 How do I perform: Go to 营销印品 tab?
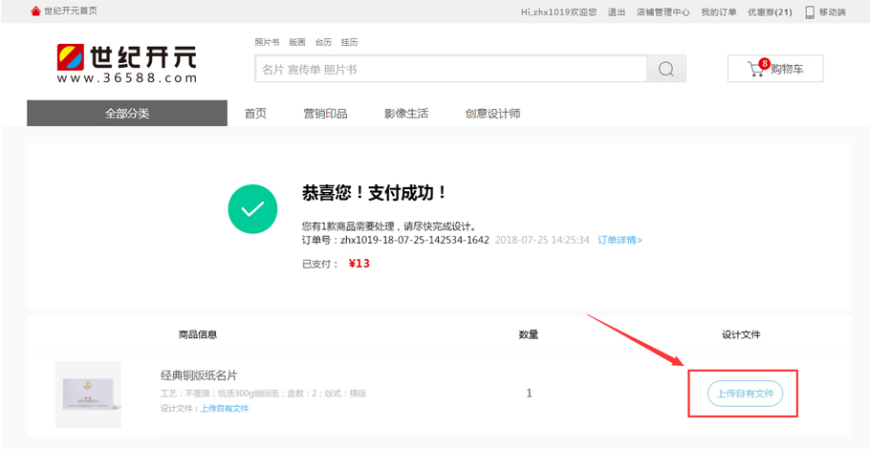[325, 114]
